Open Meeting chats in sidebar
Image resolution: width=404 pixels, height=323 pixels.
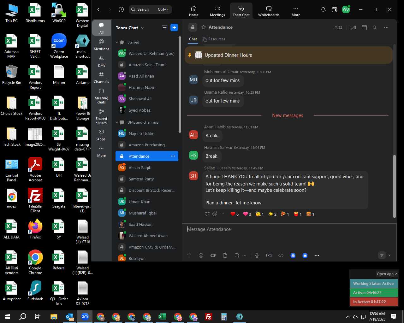[101, 96]
